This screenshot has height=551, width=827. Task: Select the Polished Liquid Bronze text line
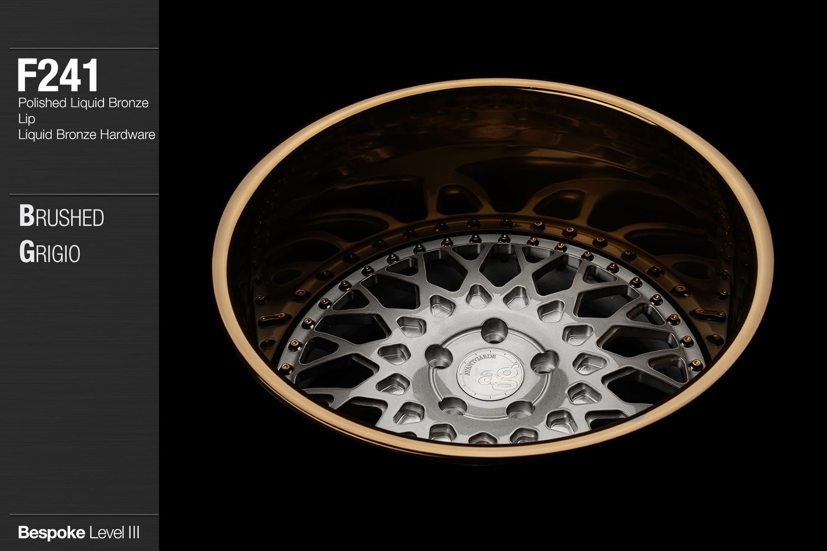tap(83, 103)
